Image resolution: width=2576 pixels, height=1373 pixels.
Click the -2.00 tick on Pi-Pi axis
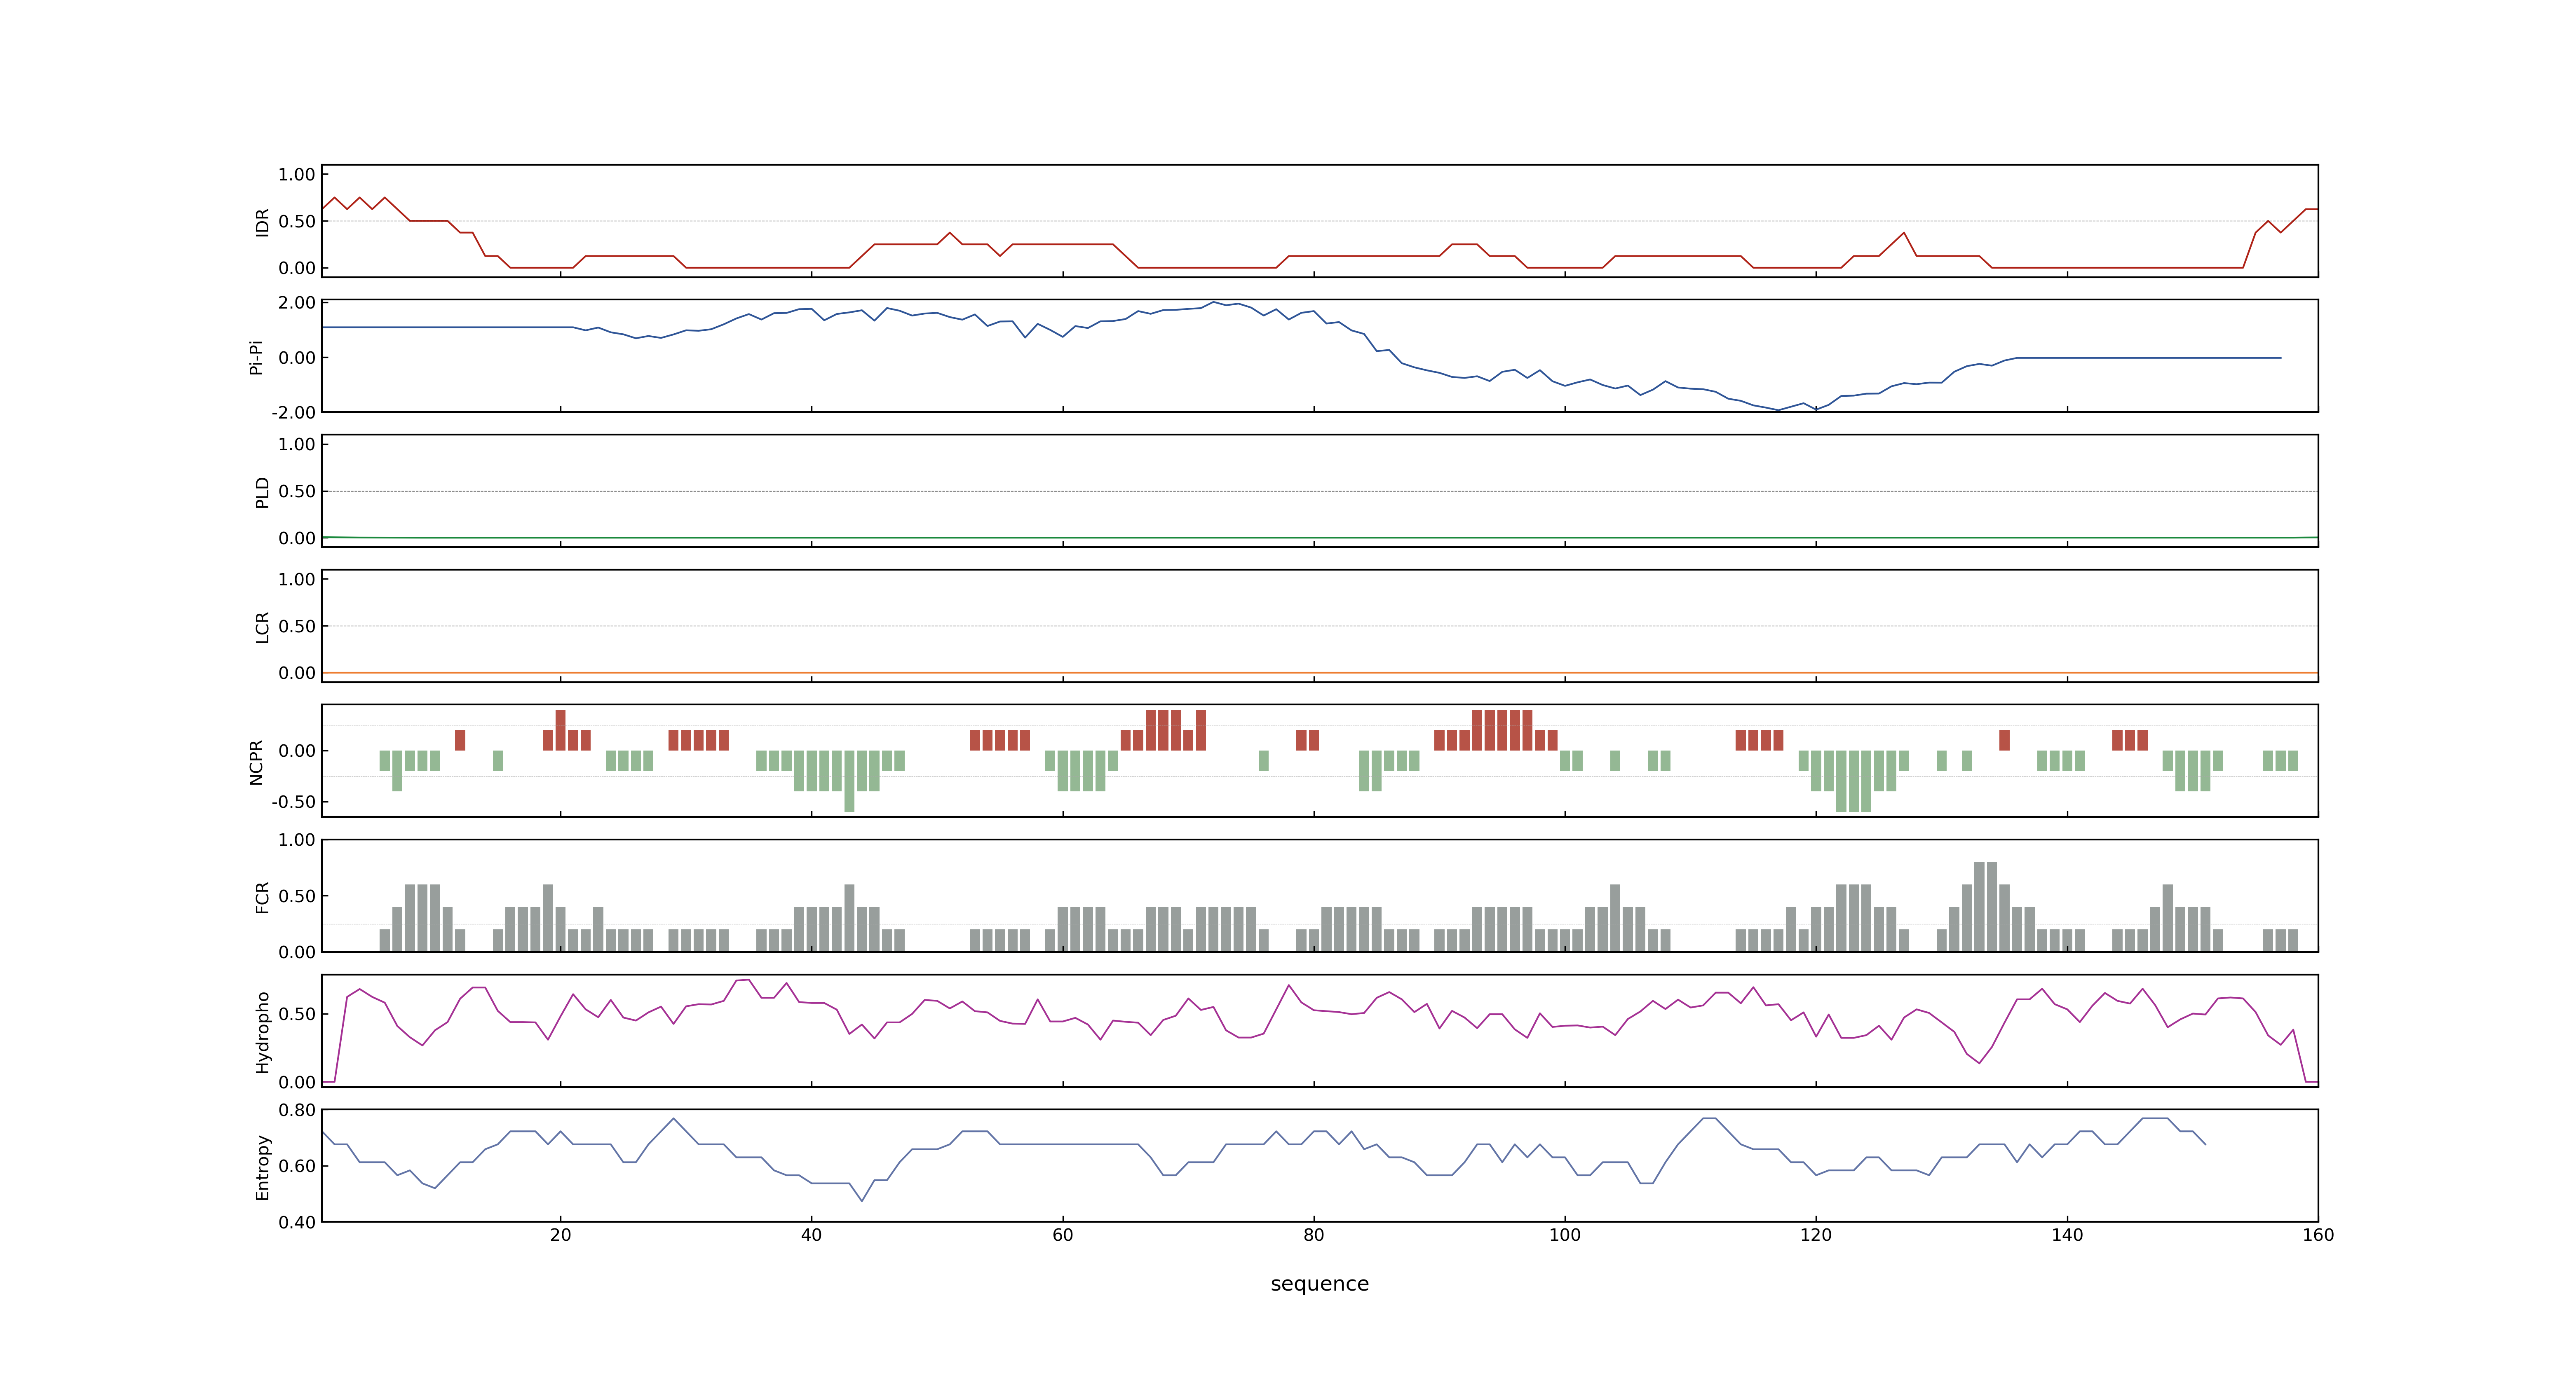coord(293,413)
